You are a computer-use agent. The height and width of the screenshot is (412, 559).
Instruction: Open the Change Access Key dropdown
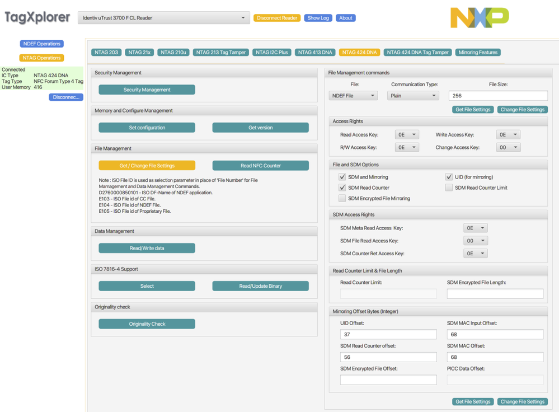pyautogui.click(x=508, y=147)
